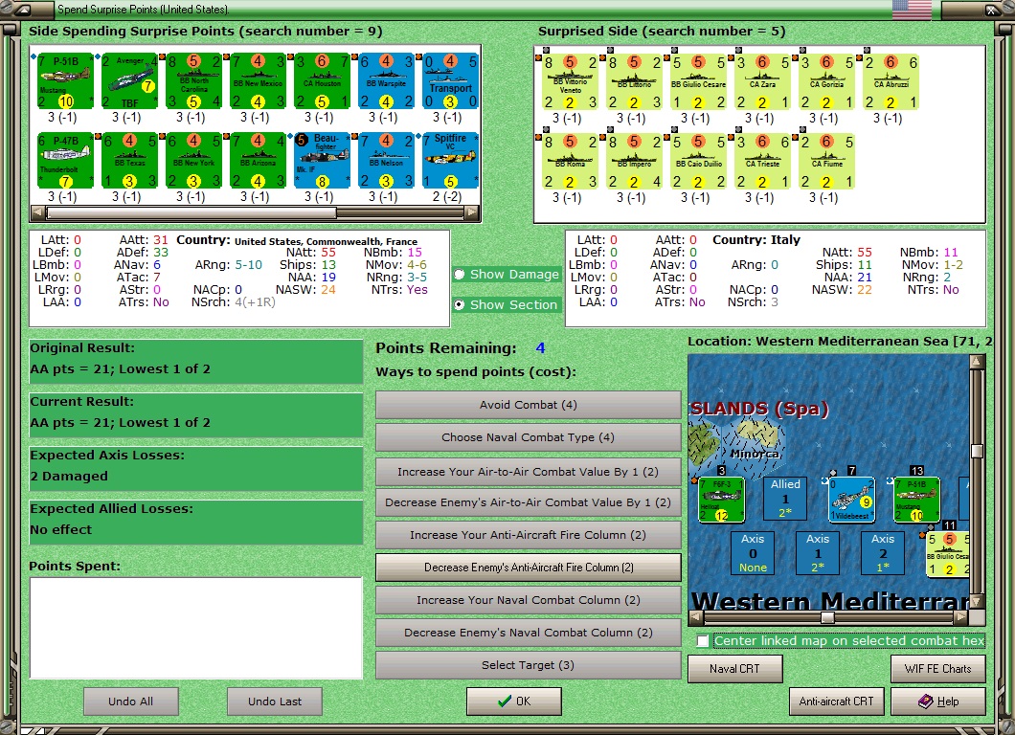The image size is (1015, 735).
Task: Confirm with the OK button
Action: tap(514, 702)
